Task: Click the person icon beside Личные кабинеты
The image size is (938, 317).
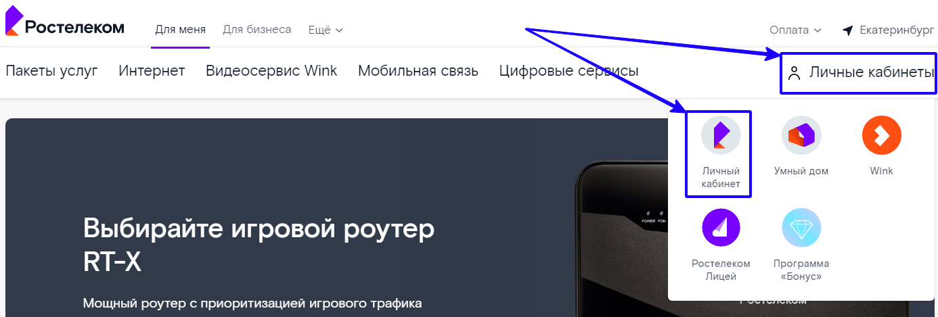Action: pyautogui.click(x=795, y=72)
